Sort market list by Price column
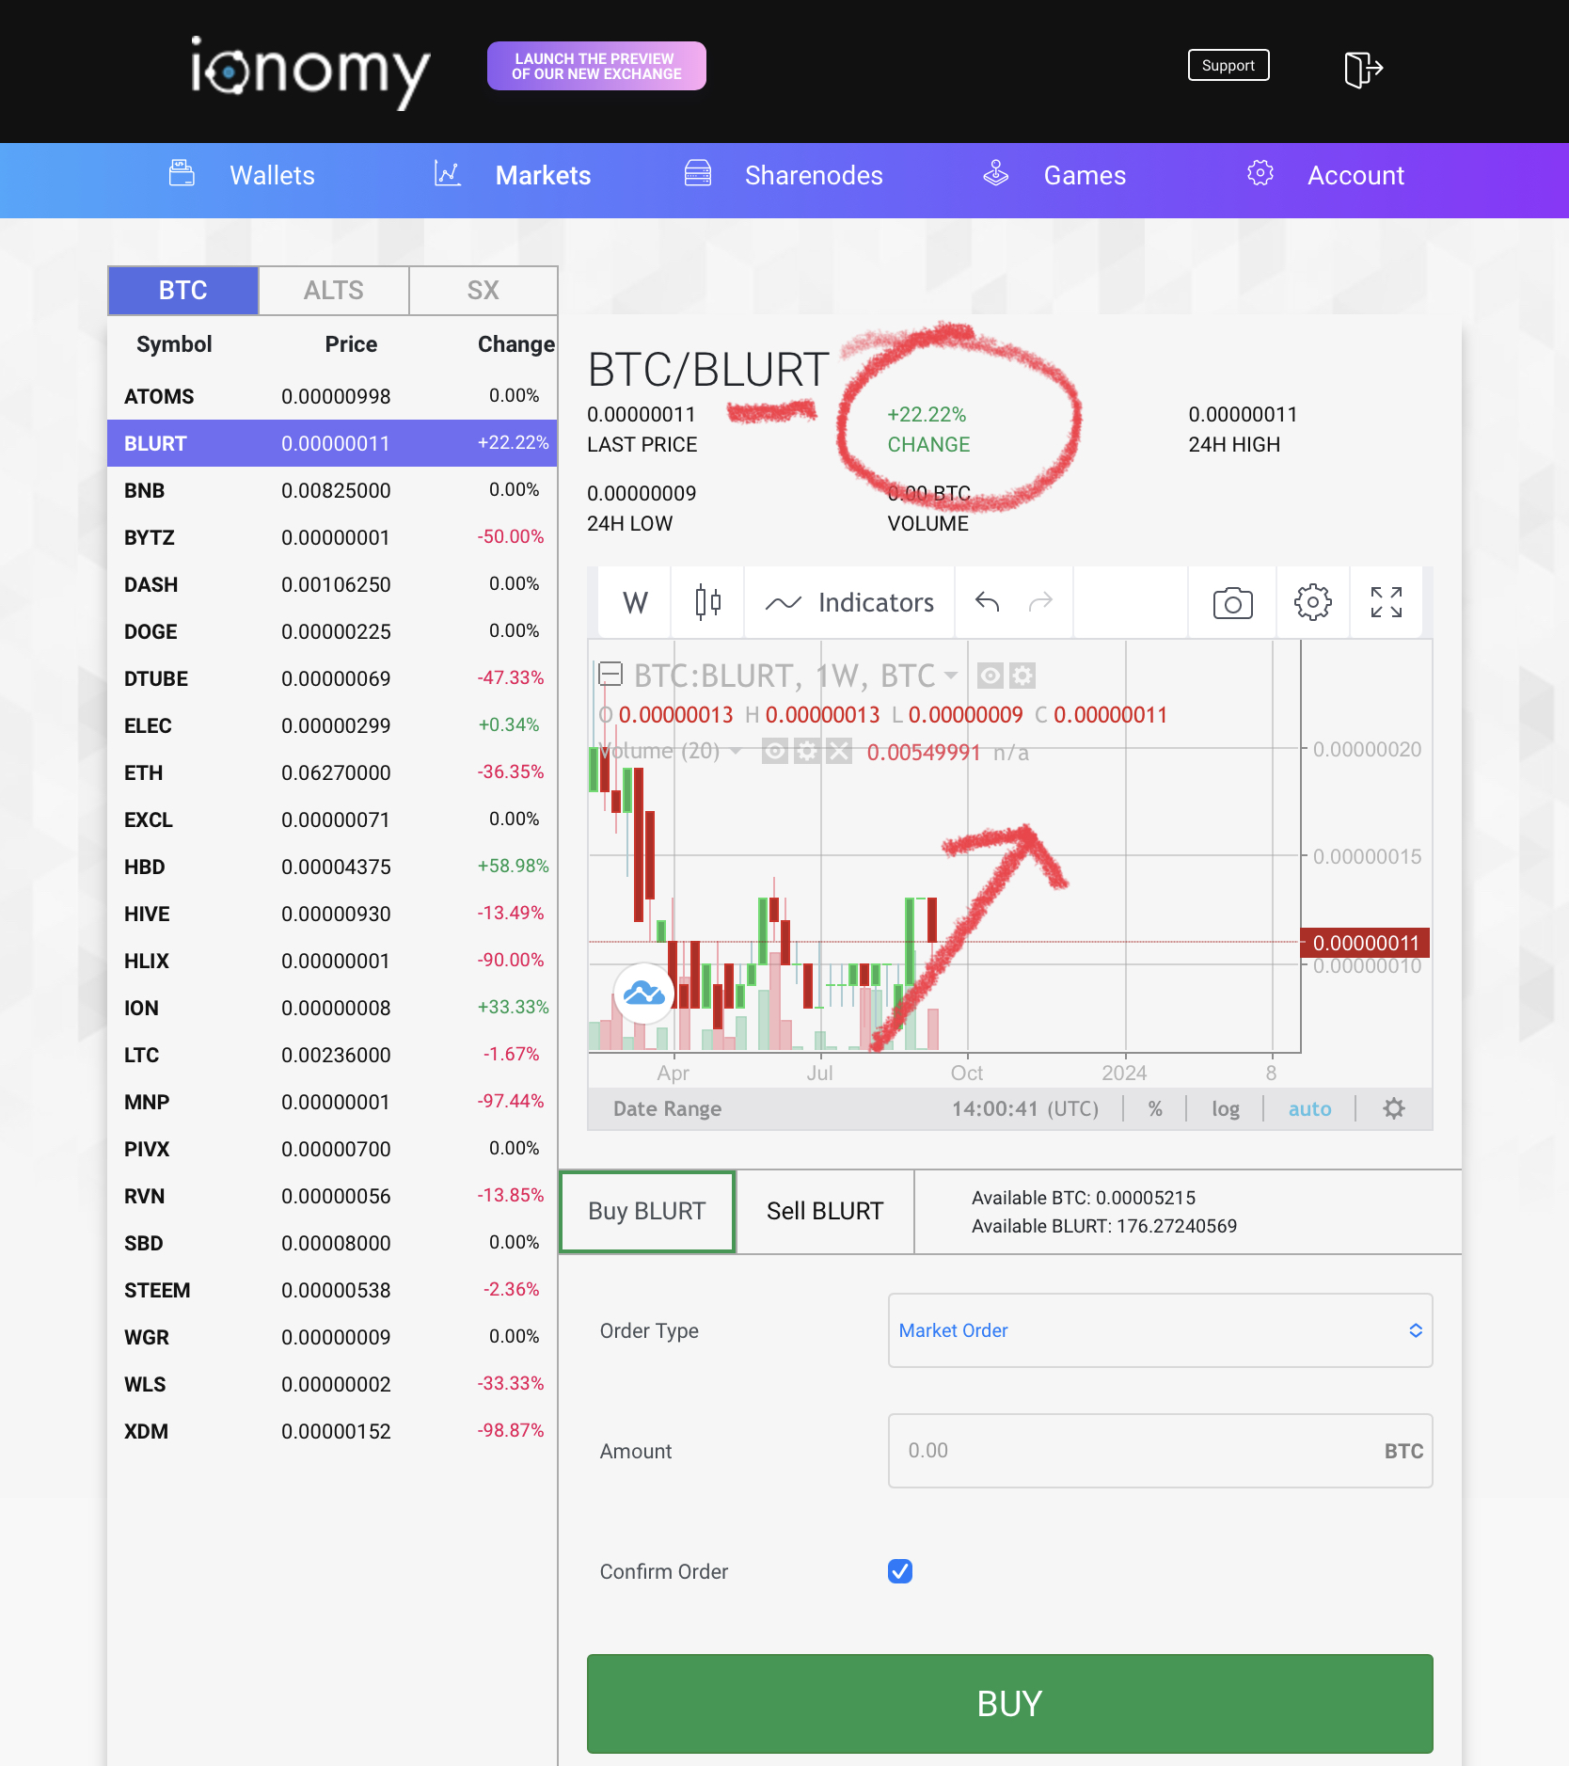 pos(351,344)
